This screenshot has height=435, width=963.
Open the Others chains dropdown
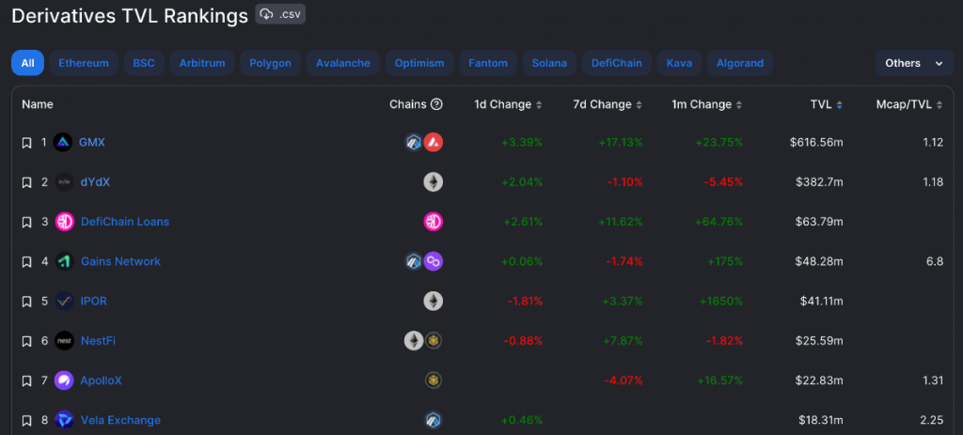pyautogui.click(x=914, y=63)
